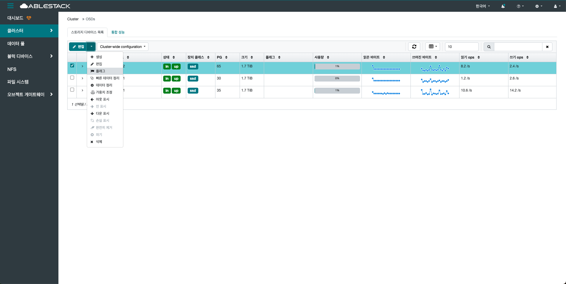Uncheck the selected first row checkbox
Screen dimensions: 566x284
(x=72, y=66)
